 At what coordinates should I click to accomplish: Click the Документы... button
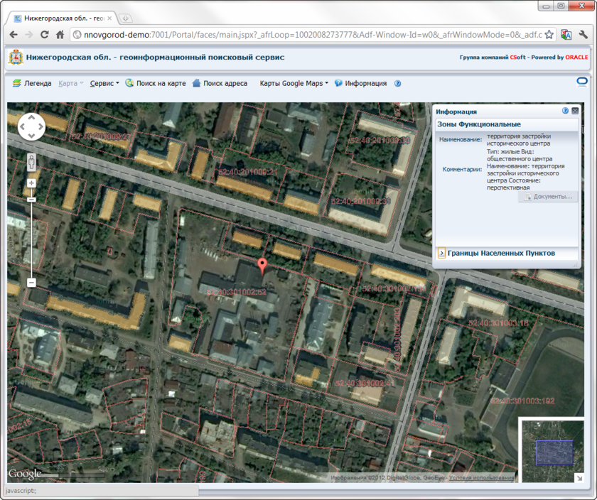tap(548, 196)
